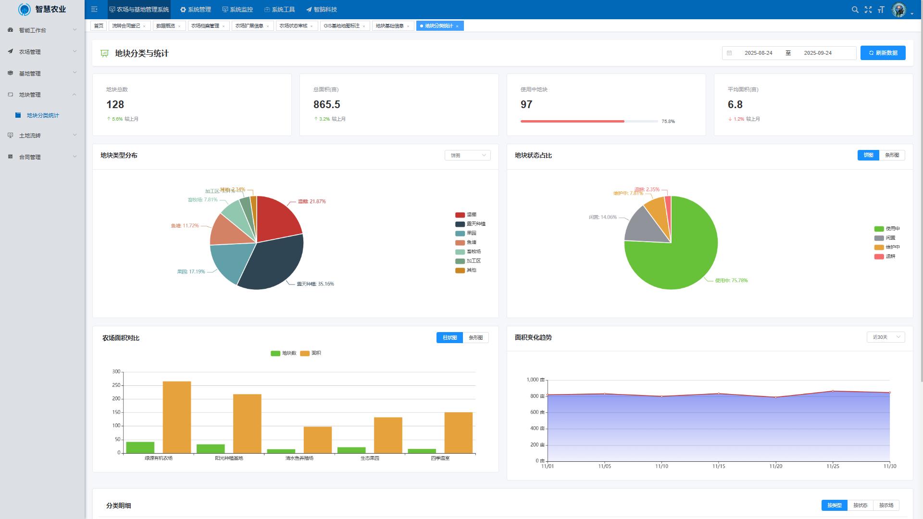The height and width of the screenshot is (519, 923).
Task: Open the 饼图 chart type dropdown
Action: pyautogui.click(x=467, y=155)
